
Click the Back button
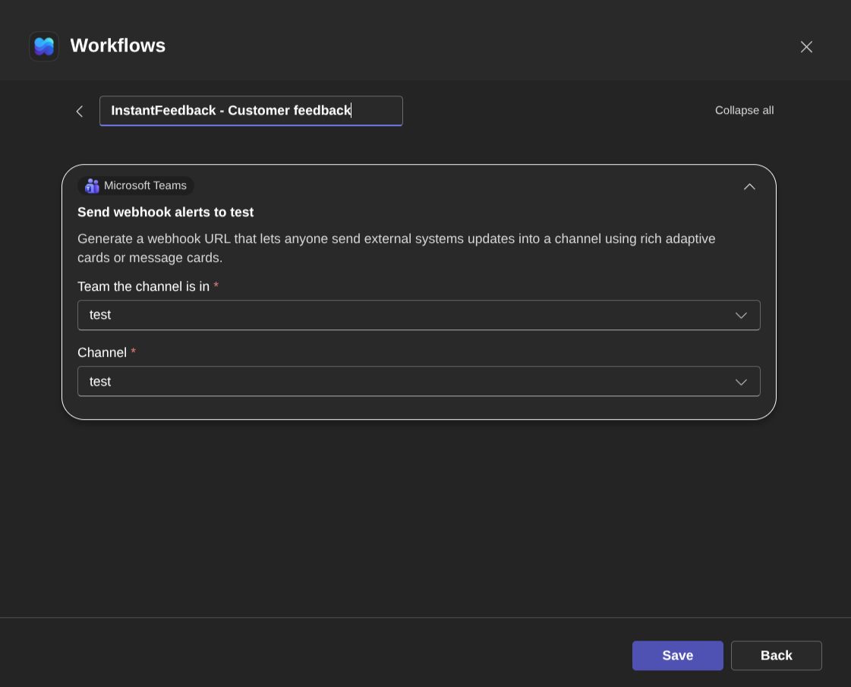coord(776,655)
